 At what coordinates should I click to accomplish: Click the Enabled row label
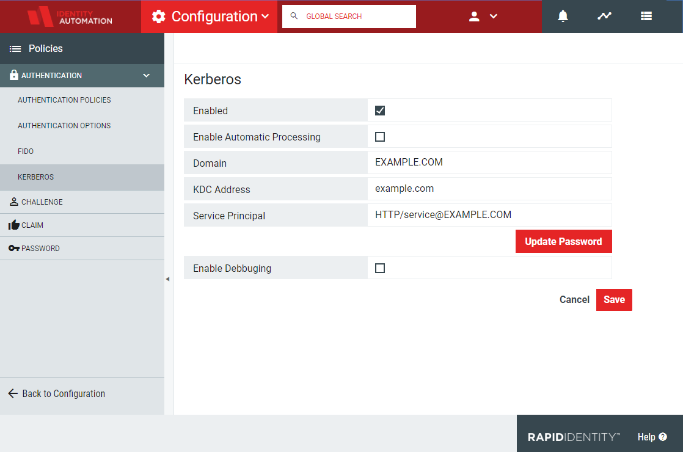[210, 111]
